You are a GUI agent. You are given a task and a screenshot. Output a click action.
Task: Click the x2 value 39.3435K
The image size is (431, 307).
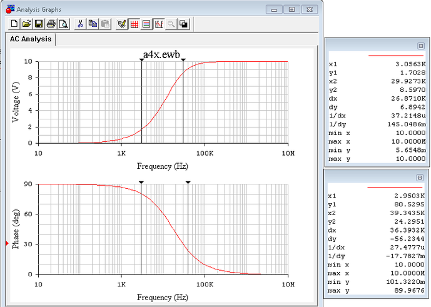[x=407, y=213]
